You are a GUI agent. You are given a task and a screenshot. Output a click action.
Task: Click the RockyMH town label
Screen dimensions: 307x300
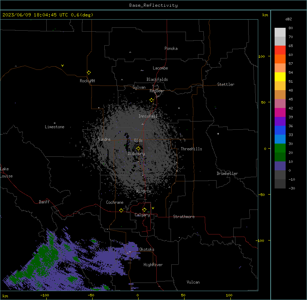coord(87,81)
